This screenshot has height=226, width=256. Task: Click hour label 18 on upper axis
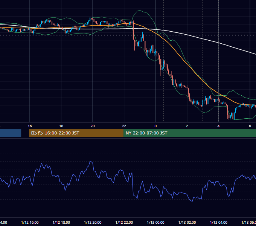[x=61, y=126]
